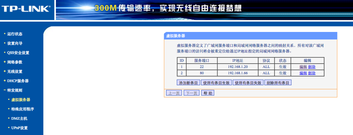This screenshot has width=353, height=135.
Task: Open UPnP设置 submenu item
Action: [19, 128]
